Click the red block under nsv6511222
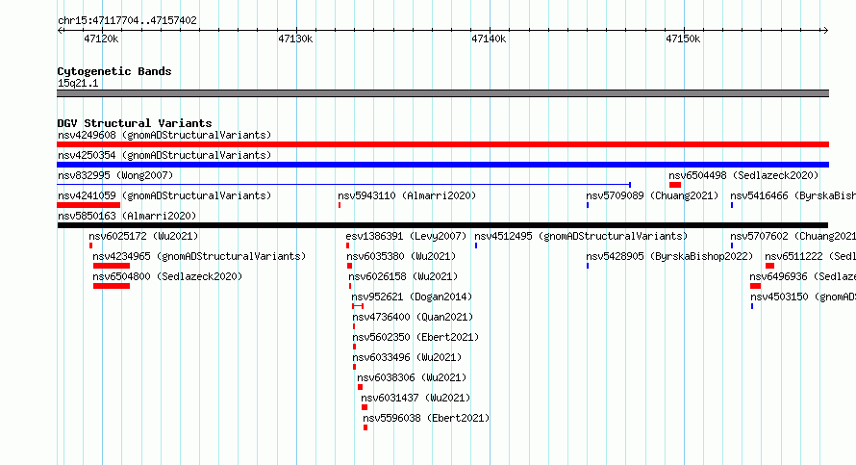This screenshot has width=856, height=465. pyautogui.click(x=769, y=266)
